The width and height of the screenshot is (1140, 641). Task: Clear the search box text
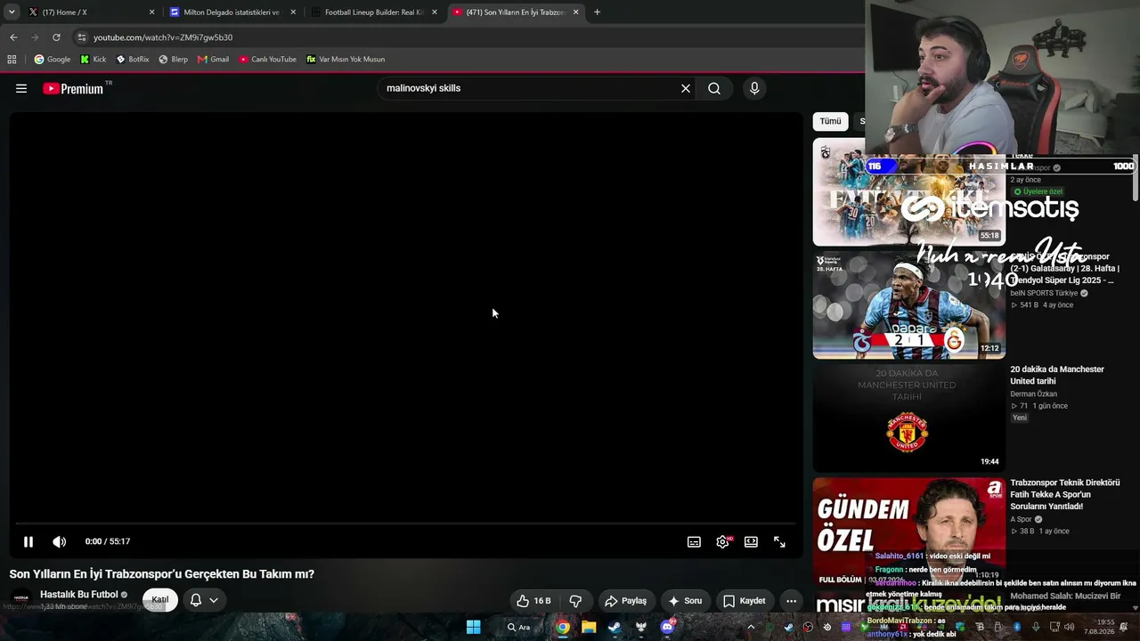[686, 88]
